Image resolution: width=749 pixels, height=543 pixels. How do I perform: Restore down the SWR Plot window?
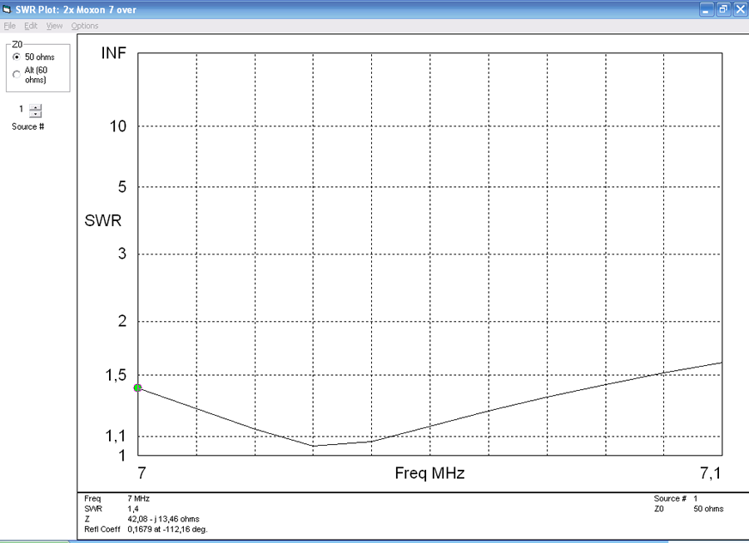pos(724,9)
